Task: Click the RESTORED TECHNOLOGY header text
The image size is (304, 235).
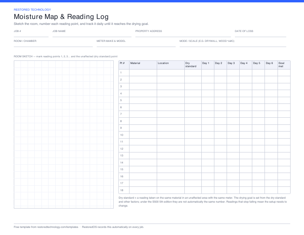Action: tap(32, 9)
